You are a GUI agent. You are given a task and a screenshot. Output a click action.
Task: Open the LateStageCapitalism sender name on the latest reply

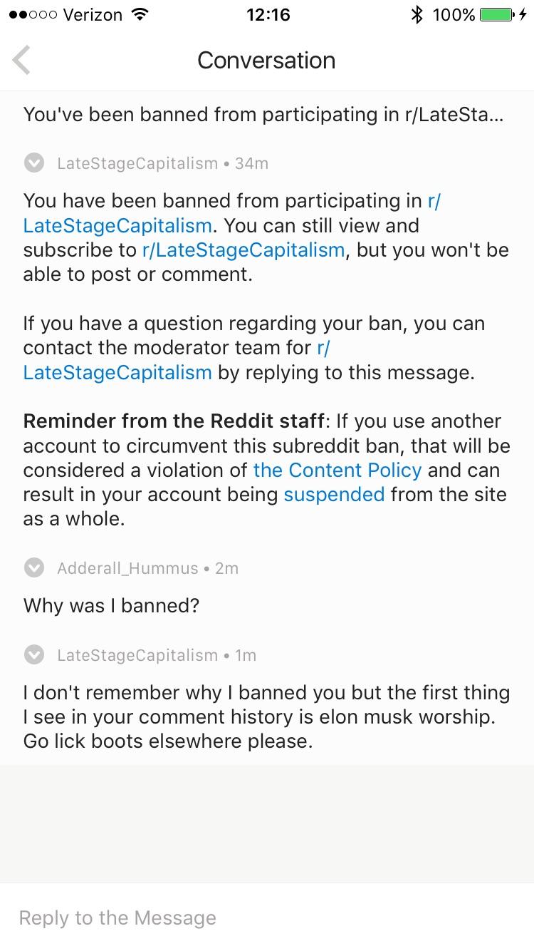tap(137, 655)
